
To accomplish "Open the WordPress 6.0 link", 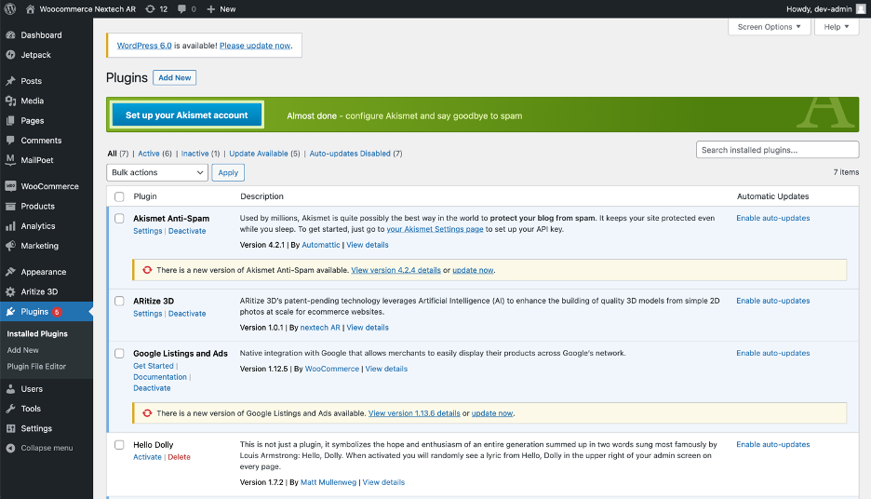I will pos(144,46).
